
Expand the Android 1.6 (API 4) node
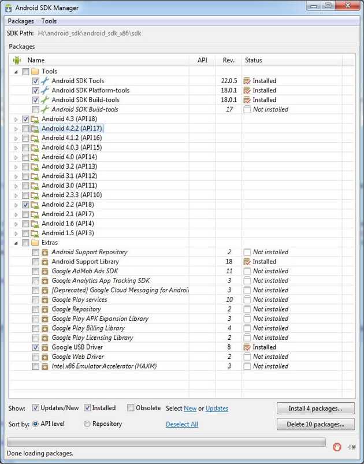[16, 224]
